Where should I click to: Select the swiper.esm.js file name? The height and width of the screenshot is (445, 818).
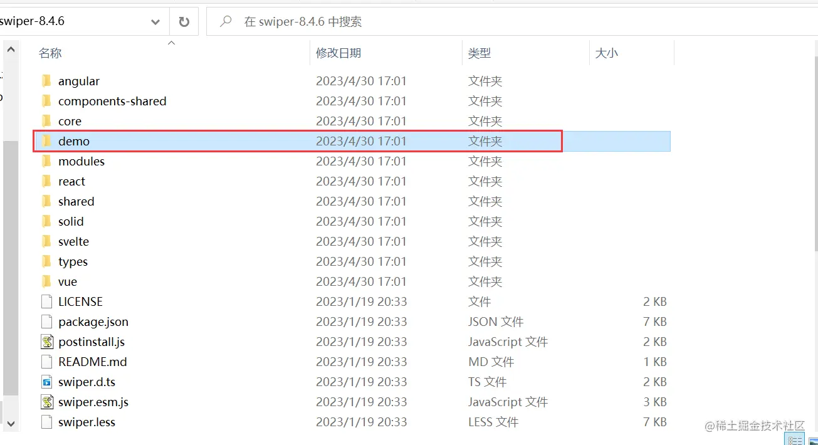(93, 402)
